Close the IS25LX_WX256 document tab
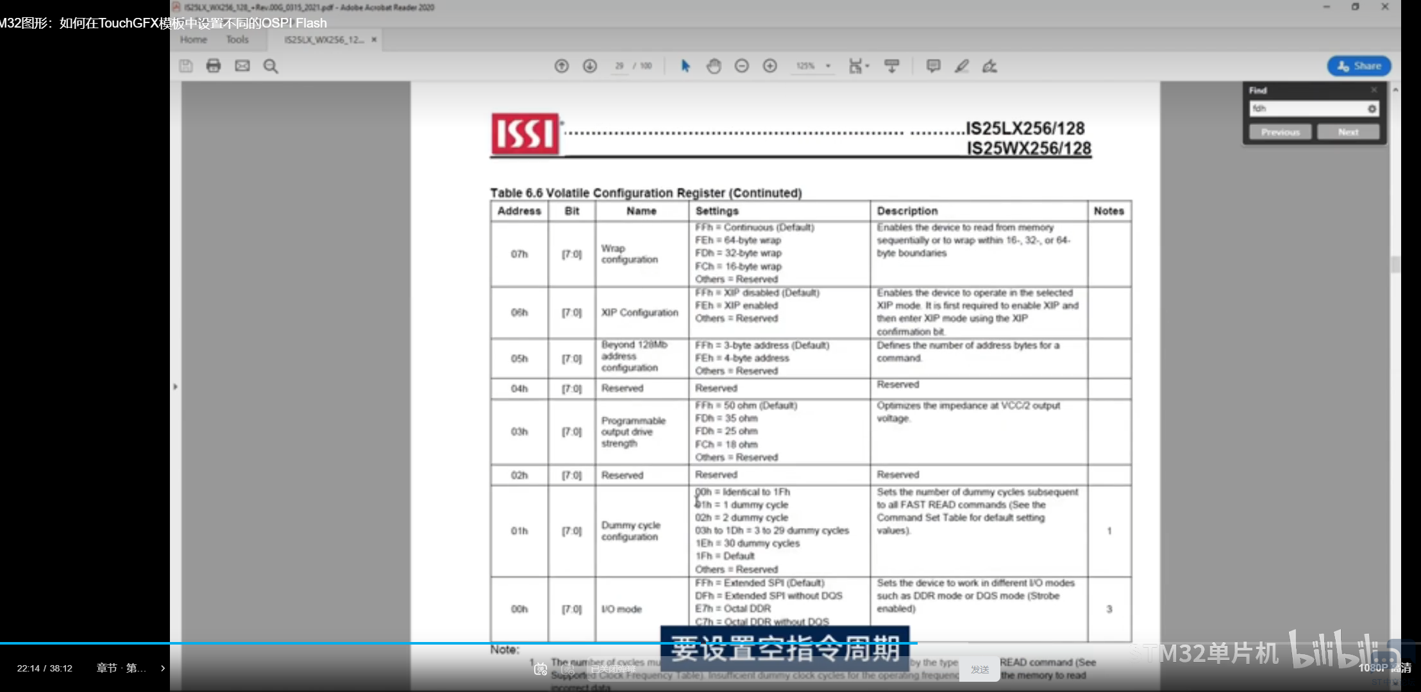Image resolution: width=1421 pixels, height=692 pixels. [x=374, y=40]
